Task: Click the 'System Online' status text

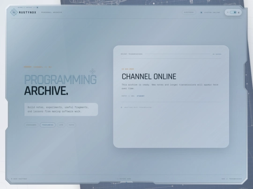Action: click(x=212, y=13)
